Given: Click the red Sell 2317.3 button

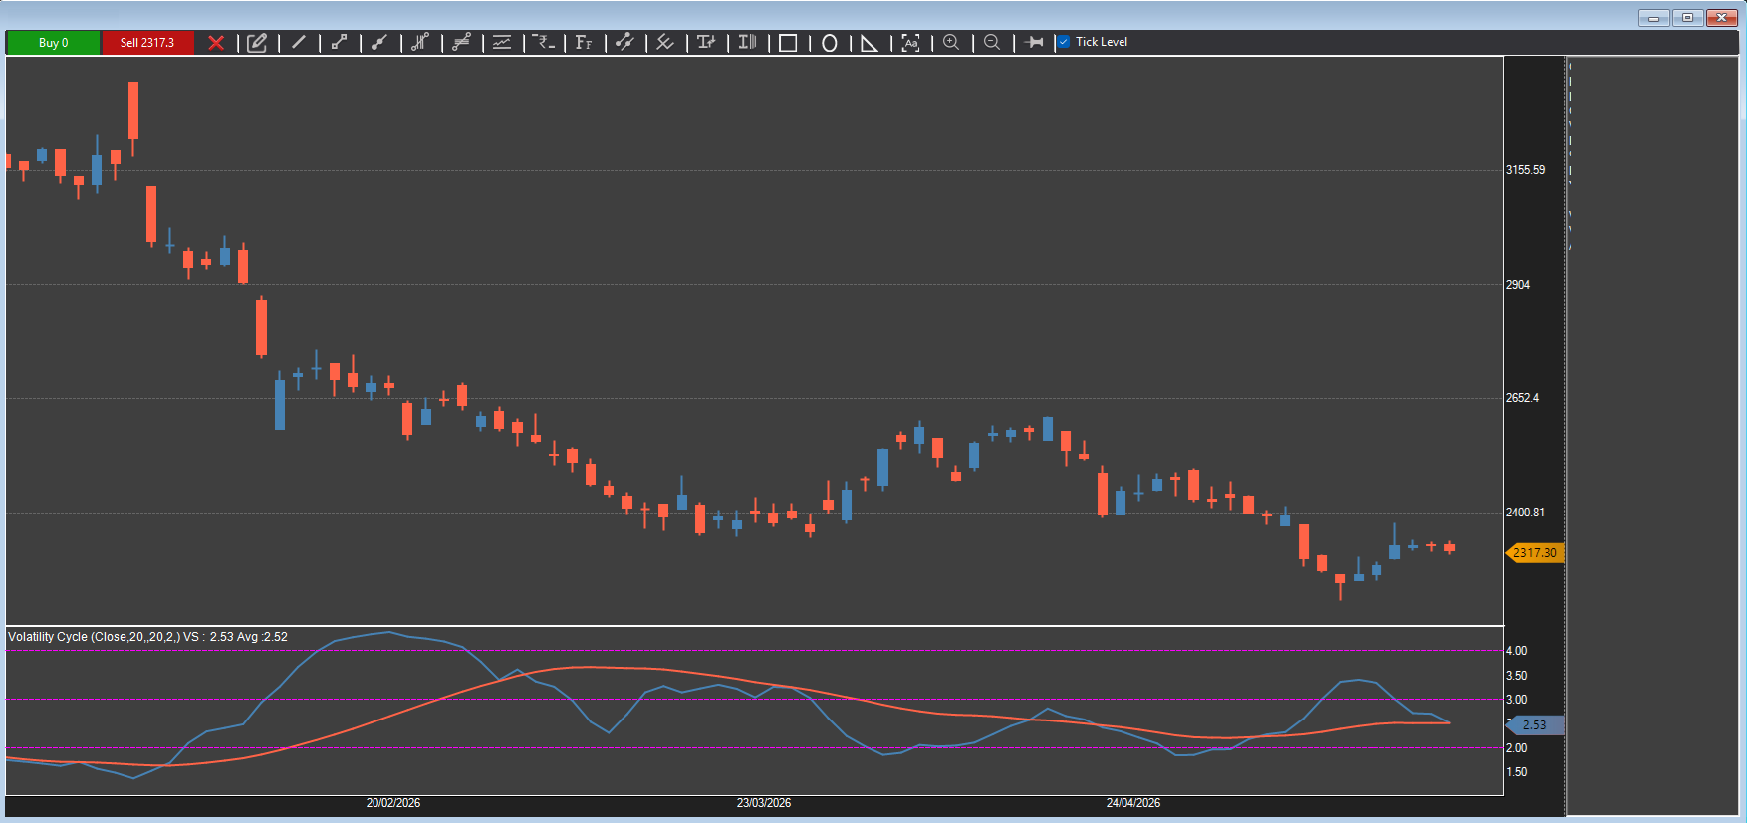Looking at the screenshot, I should click(x=147, y=42).
